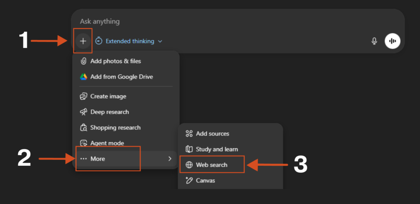Expand the More submenu arrow
420x204 pixels.
pos(170,159)
